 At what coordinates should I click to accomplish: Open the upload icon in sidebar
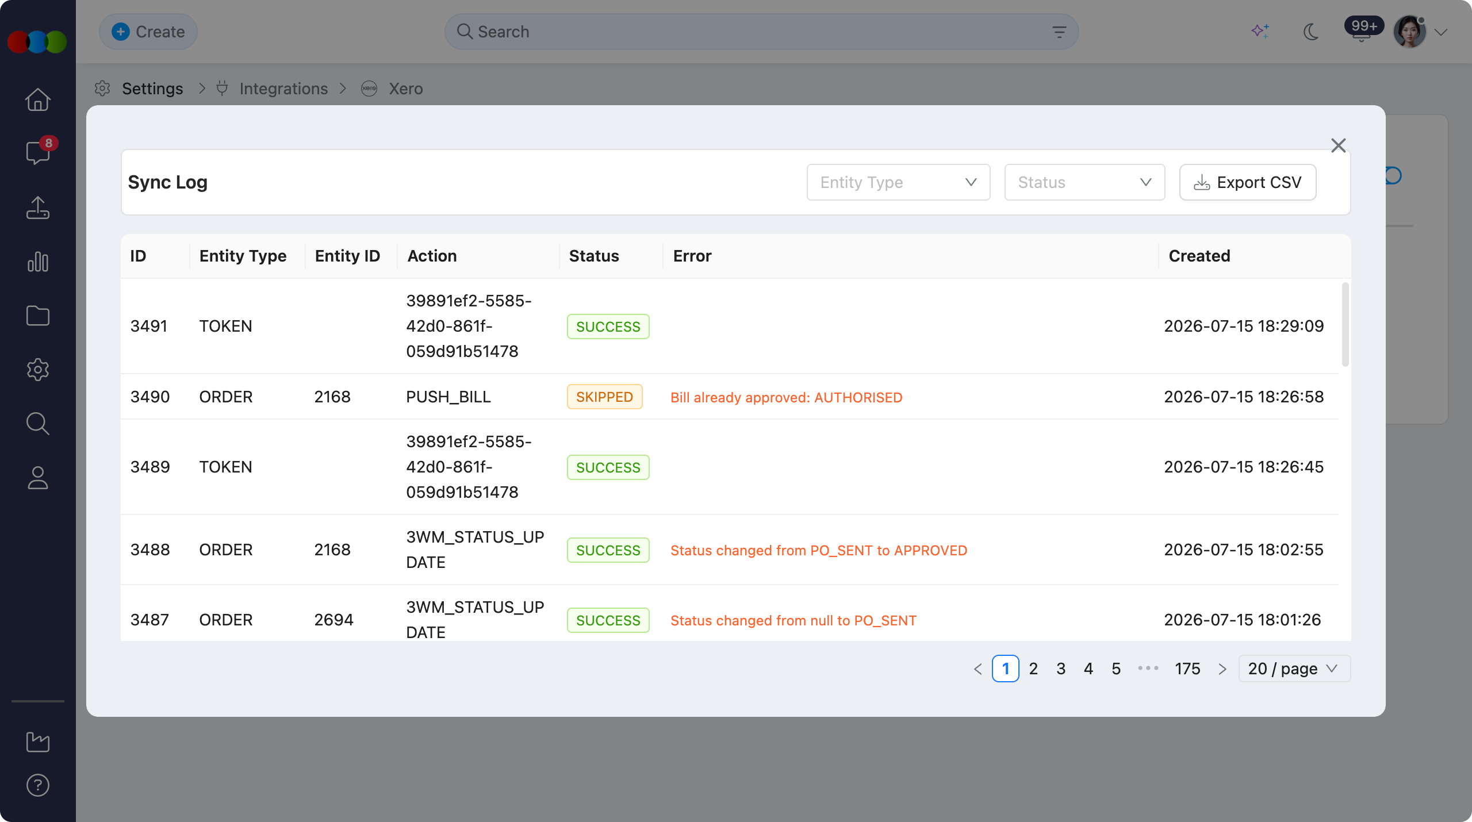[38, 208]
